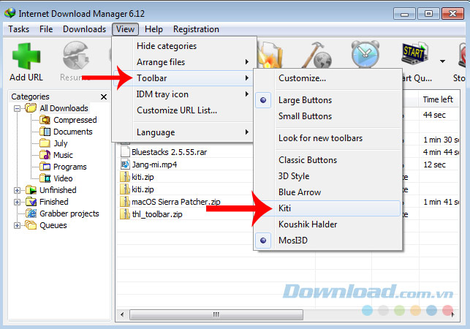
Task: Open the Grabber projects item
Action: tap(69, 213)
